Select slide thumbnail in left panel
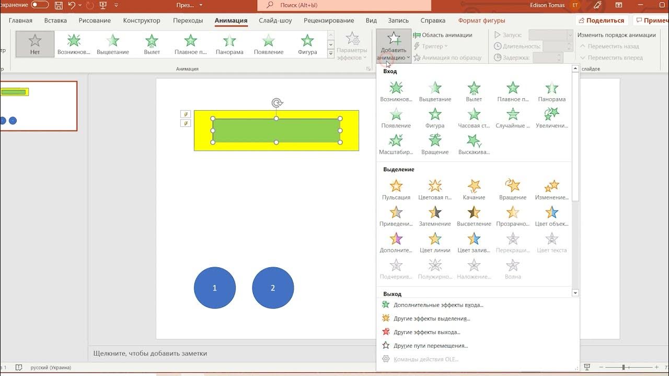The height and width of the screenshot is (376, 669). point(39,106)
